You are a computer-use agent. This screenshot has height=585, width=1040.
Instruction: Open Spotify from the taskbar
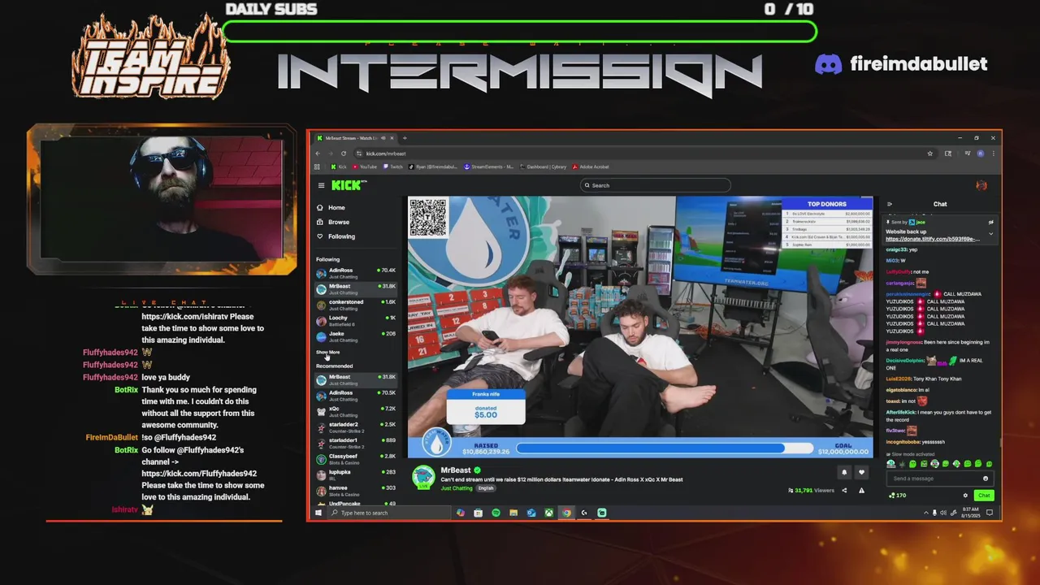click(496, 513)
